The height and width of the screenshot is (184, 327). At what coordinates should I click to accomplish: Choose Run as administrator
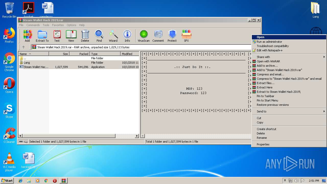pos(289,42)
